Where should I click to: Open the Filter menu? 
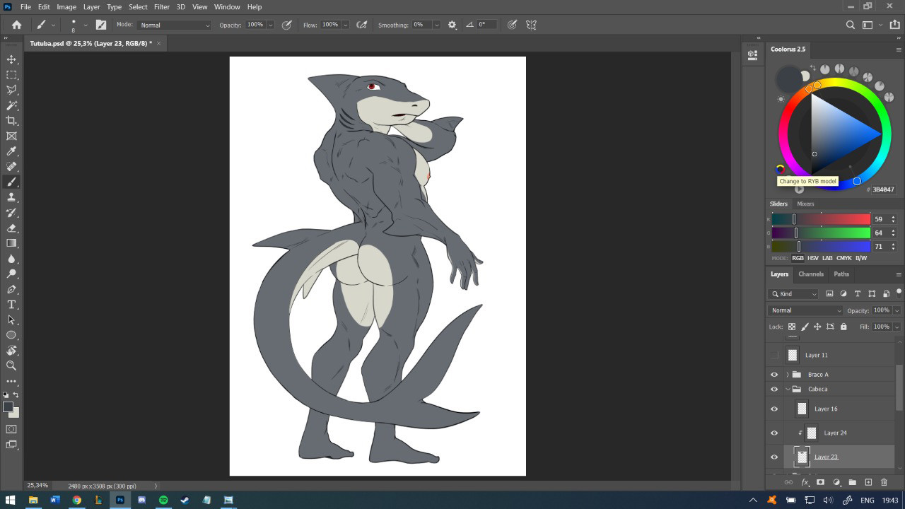click(161, 6)
